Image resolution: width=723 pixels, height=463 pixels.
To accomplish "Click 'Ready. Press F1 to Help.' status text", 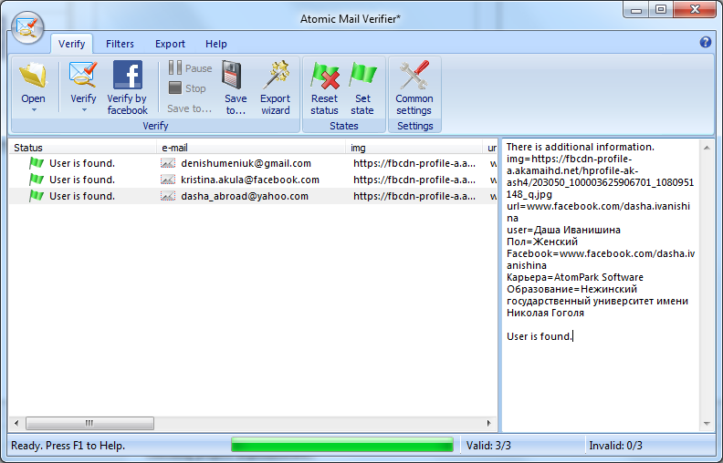I will click(x=68, y=446).
